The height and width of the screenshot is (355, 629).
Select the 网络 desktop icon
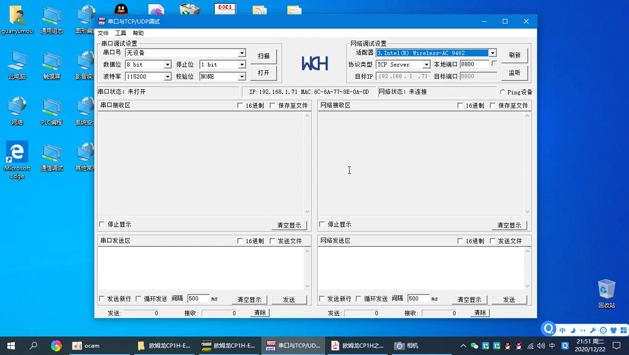(x=17, y=112)
